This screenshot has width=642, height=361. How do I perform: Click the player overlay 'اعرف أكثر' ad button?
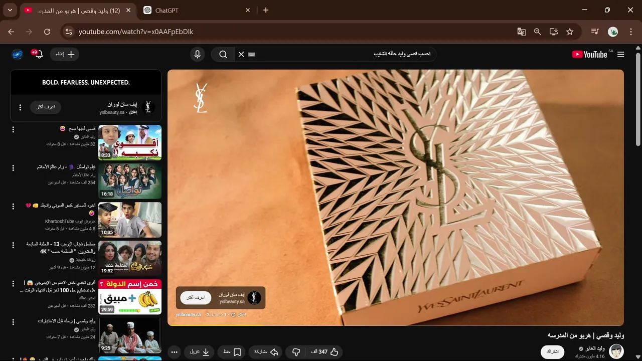pos(196,298)
